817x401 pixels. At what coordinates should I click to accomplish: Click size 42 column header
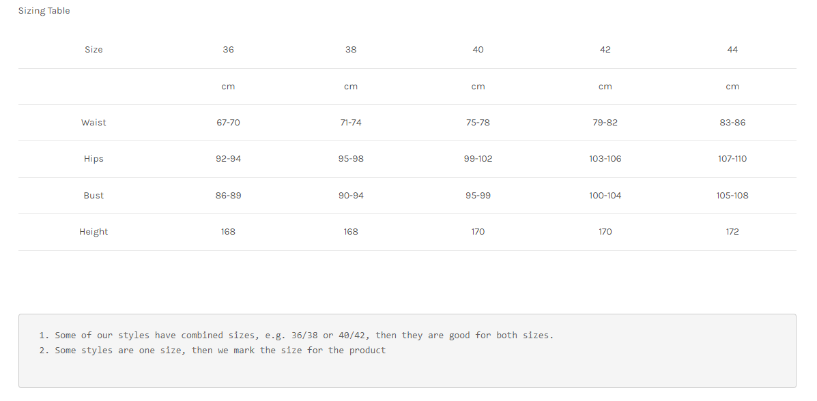pyautogui.click(x=605, y=50)
